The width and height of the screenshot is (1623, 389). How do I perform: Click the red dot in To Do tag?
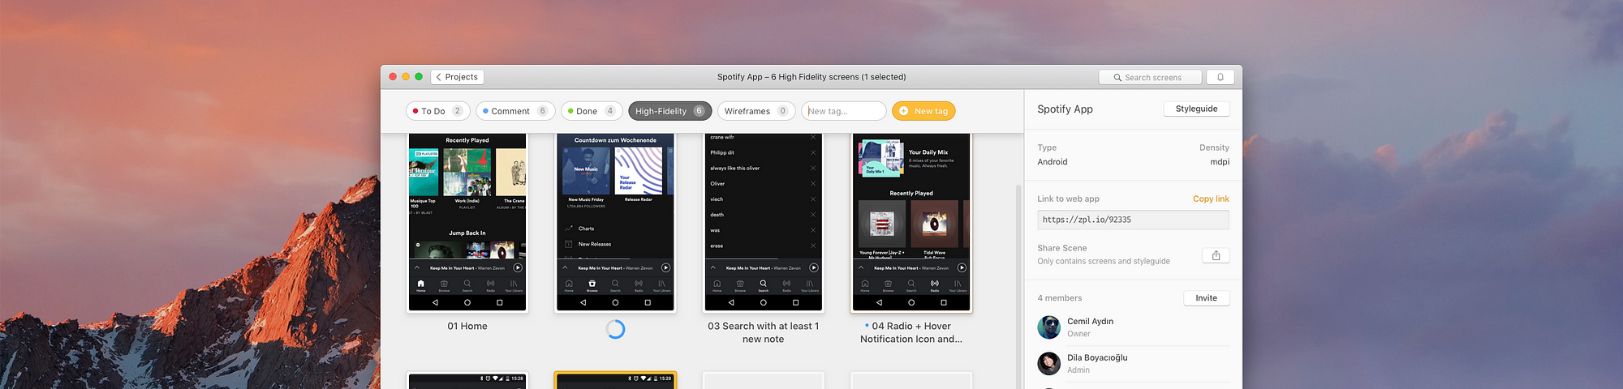click(415, 111)
